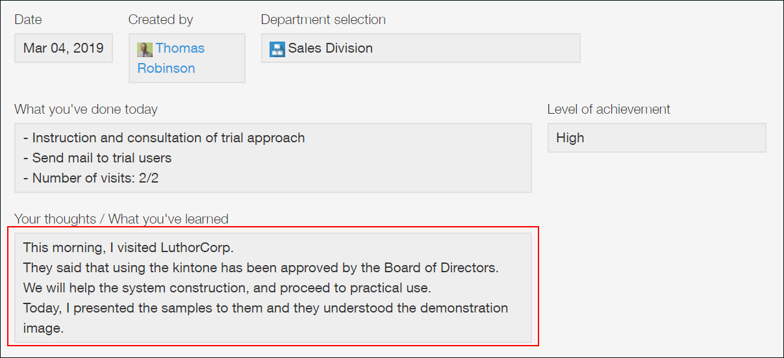Screen dimensions: 784x358
Task: Click the line starting Today, I presented
Action: [266, 308]
